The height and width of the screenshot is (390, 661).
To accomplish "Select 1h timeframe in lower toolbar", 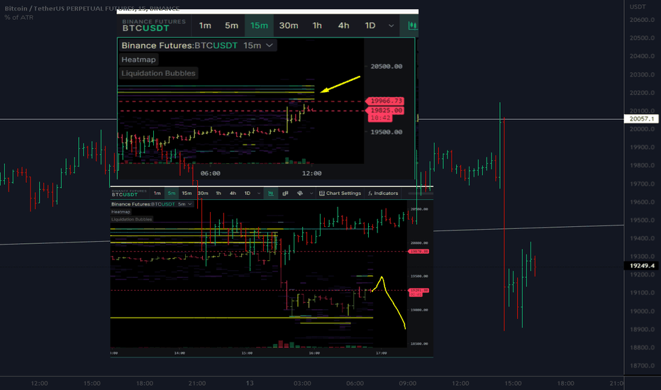I will (x=218, y=193).
